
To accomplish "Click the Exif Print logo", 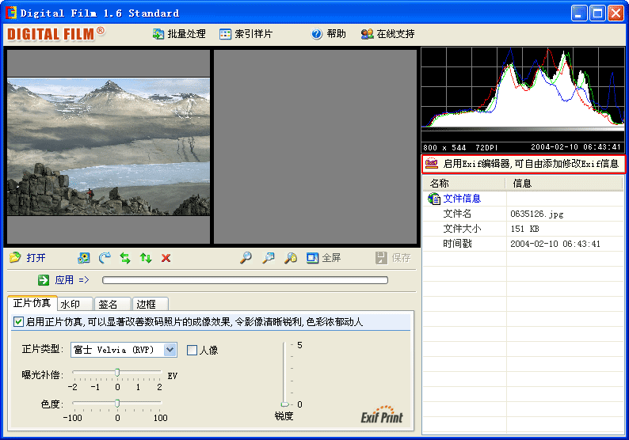I will tap(382, 415).
